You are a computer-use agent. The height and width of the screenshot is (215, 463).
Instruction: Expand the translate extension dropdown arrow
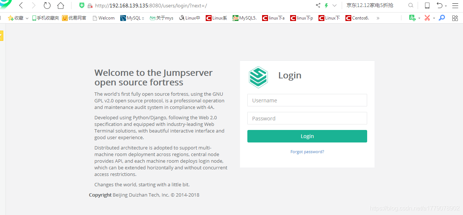[x=419, y=18]
